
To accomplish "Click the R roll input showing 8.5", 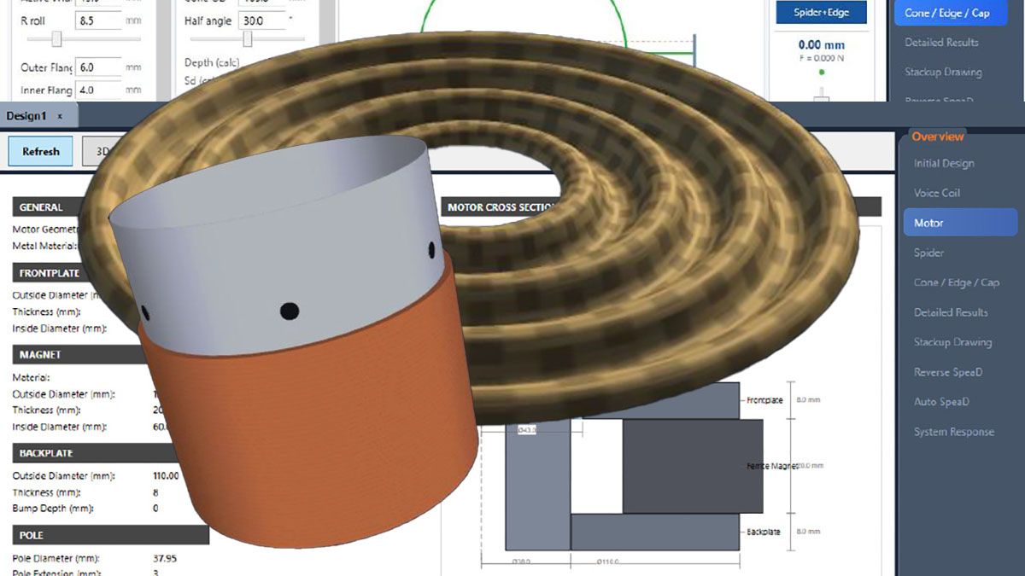I will point(98,19).
